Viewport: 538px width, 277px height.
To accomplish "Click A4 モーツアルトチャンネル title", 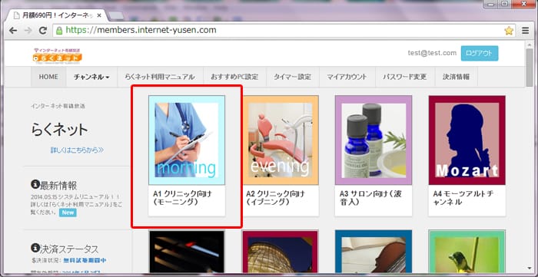I will pyautogui.click(x=463, y=198).
